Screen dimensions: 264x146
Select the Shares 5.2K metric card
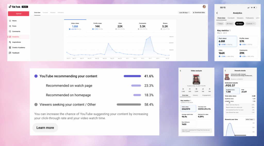pyautogui.click(x=165, y=26)
